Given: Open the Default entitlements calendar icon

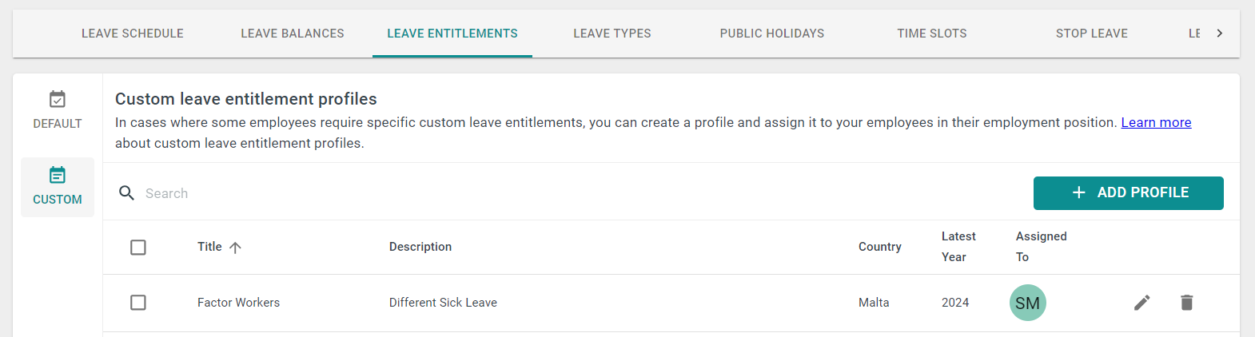Looking at the screenshot, I should (x=58, y=99).
